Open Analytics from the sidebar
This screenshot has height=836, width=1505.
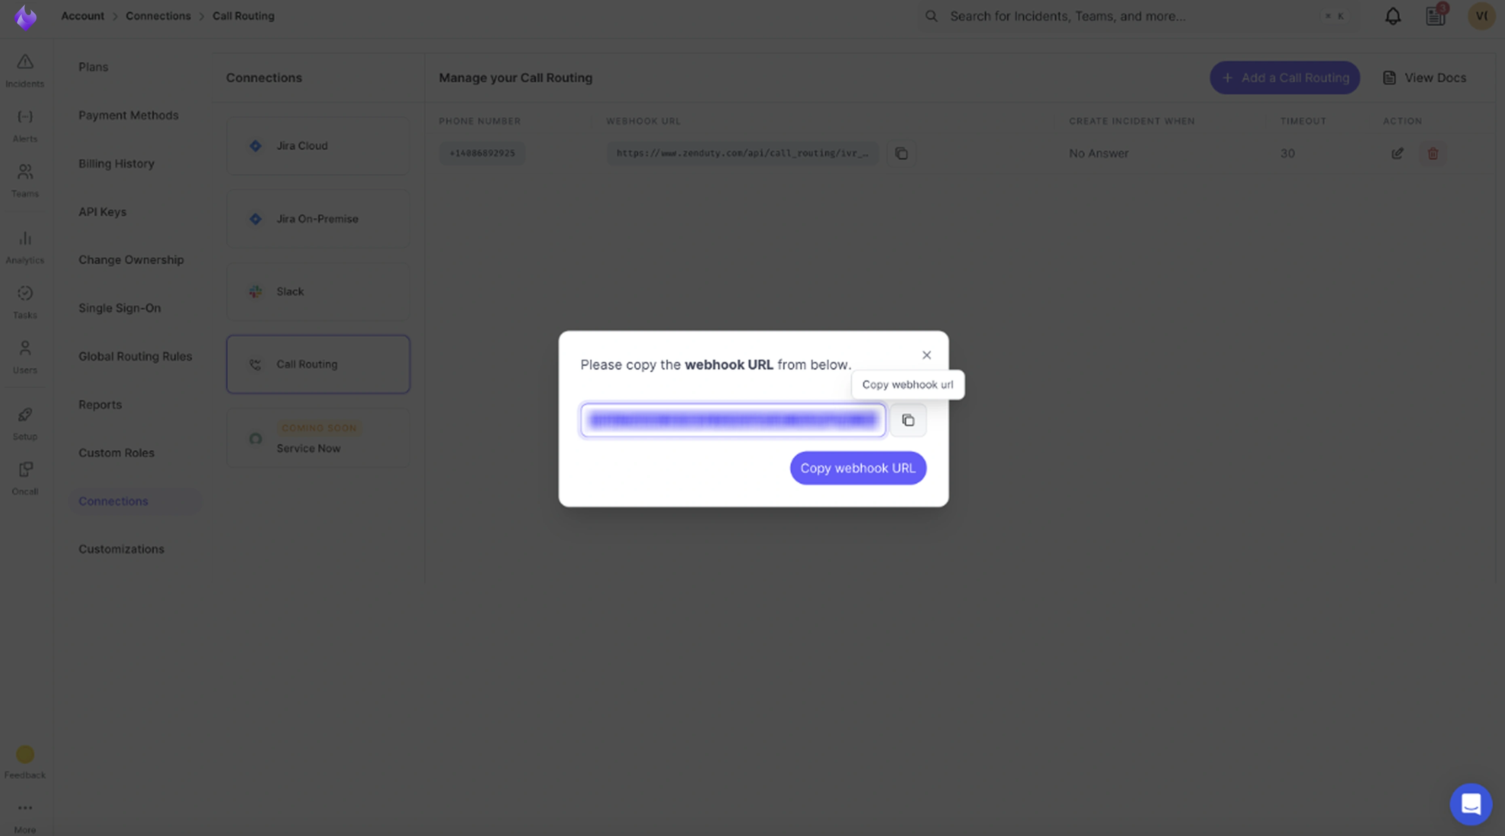[x=25, y=247]
